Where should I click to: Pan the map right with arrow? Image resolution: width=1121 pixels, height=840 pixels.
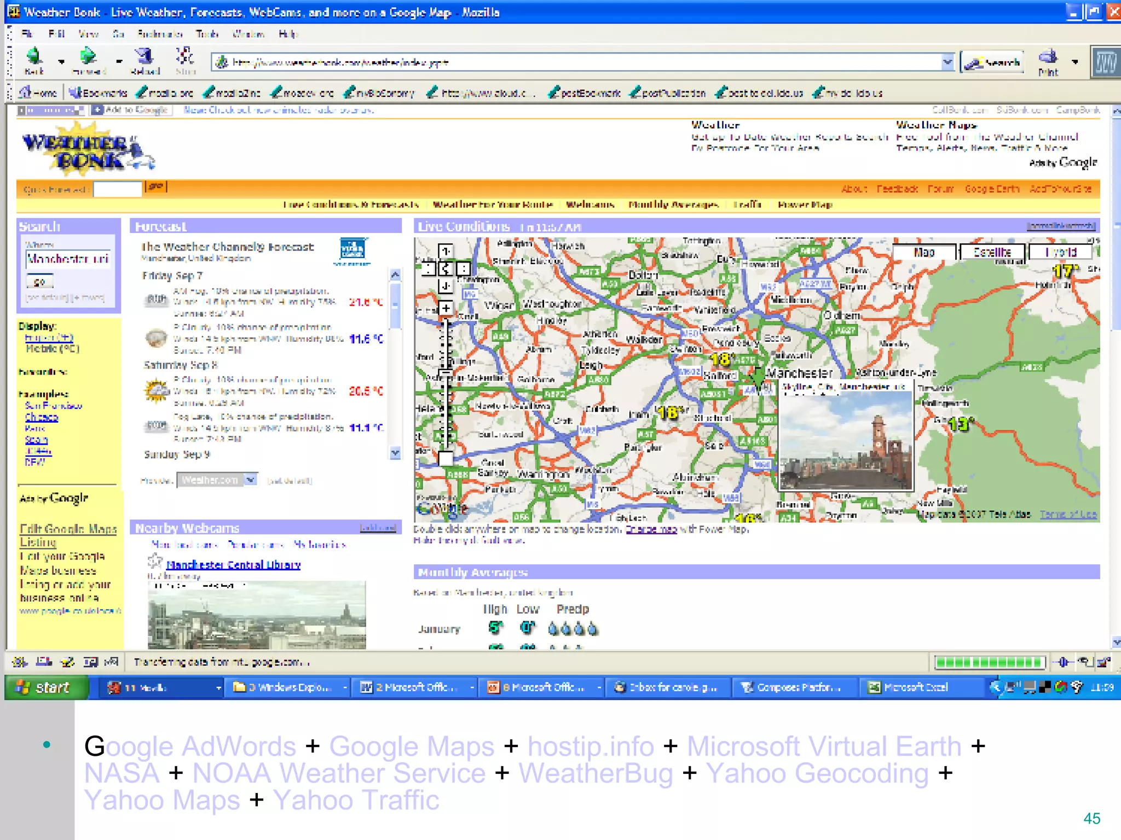(463, 269)
